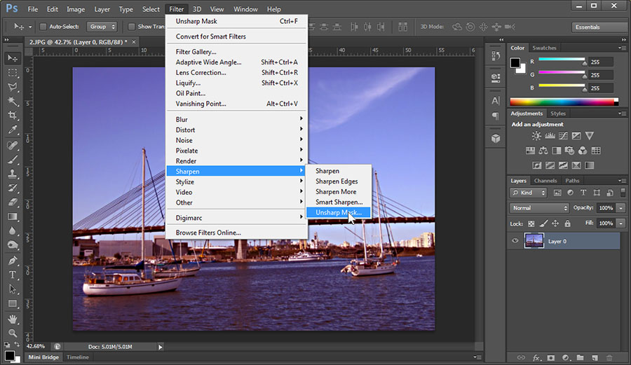The width and height of the screenshot is (631, 365).
Task: Select the Crop tool
Action: [x=13, y=116]
